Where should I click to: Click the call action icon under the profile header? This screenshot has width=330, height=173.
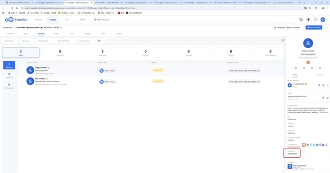(304, 68)
